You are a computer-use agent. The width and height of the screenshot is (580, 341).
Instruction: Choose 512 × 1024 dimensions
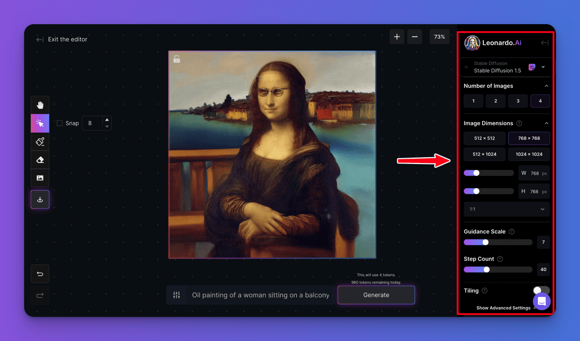484,154
